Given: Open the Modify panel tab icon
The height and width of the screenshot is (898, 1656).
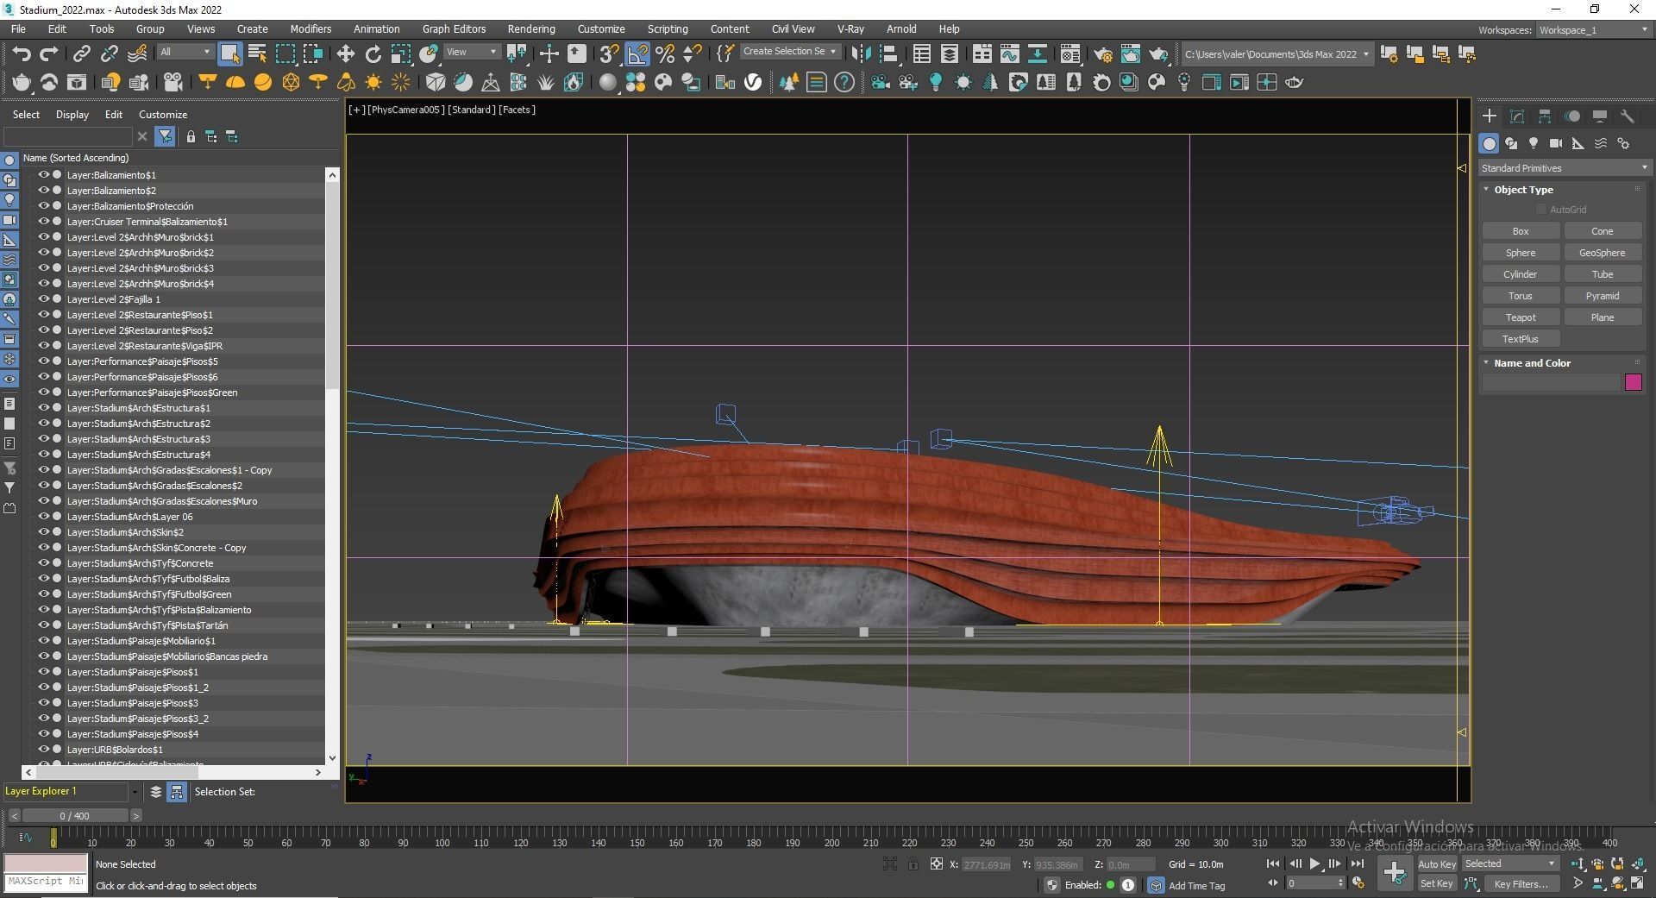Looking at the screenshot, I should point(1516,116).
